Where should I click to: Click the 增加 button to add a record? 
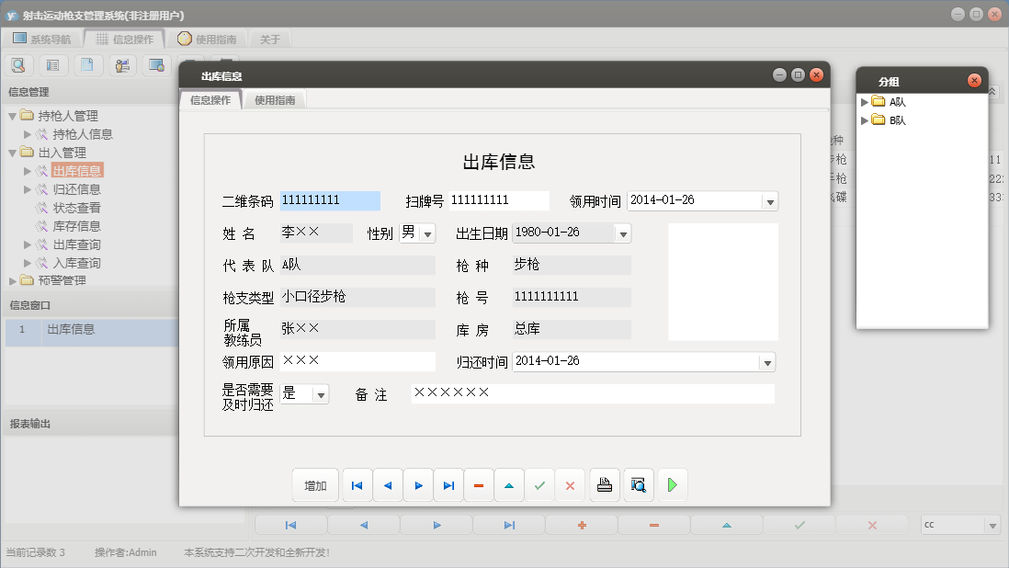point(315,484)
